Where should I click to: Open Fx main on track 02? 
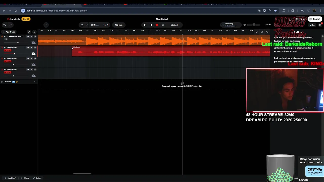coord(7,50)
